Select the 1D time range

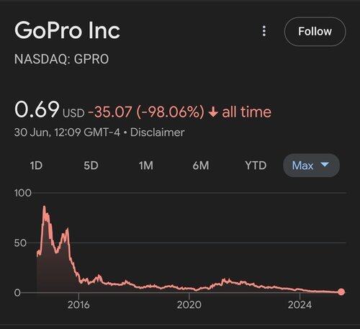(x=36, y=166)
